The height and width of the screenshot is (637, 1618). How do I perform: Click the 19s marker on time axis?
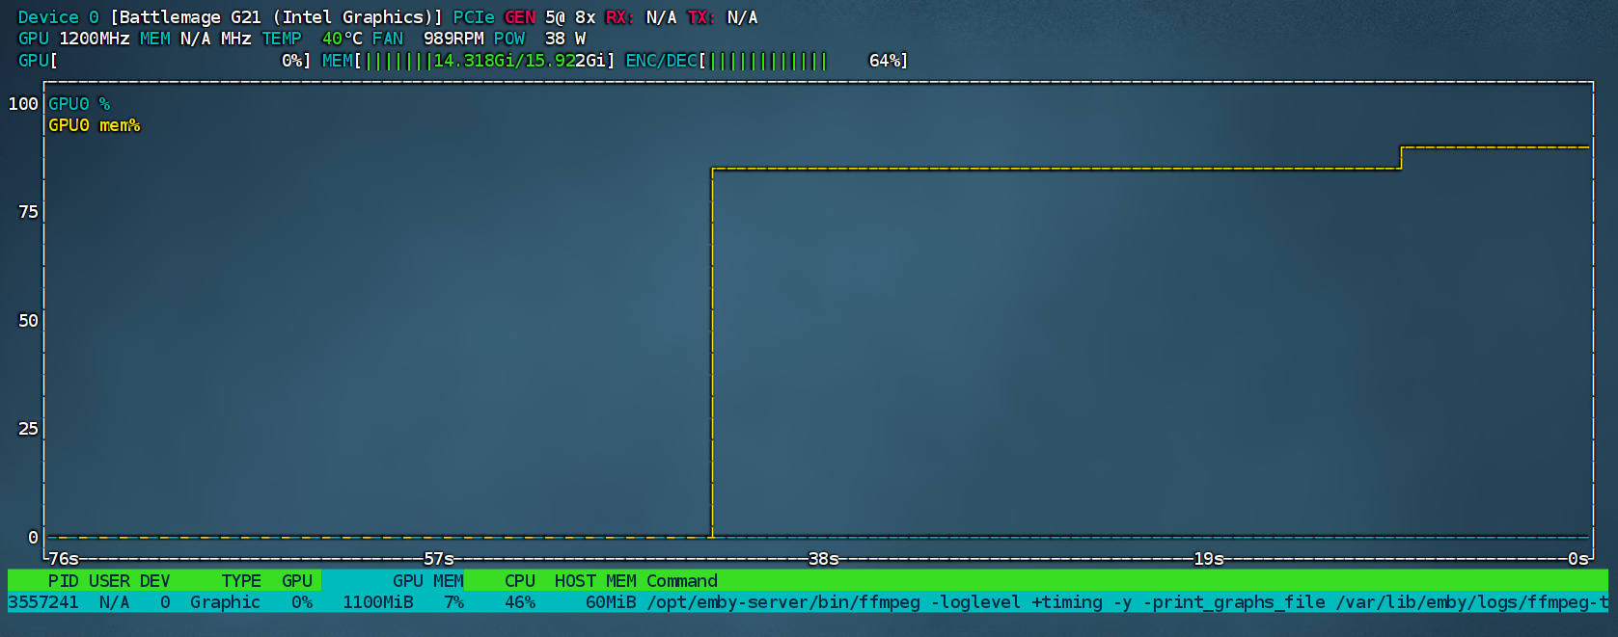coord(1208,559)
